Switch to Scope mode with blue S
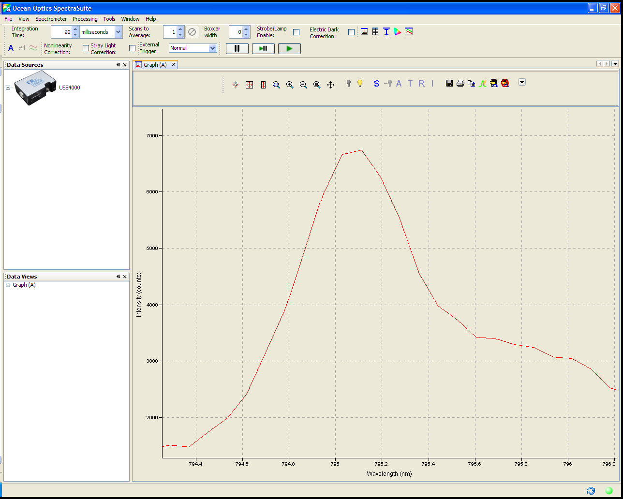 click(x=377, y=83)
